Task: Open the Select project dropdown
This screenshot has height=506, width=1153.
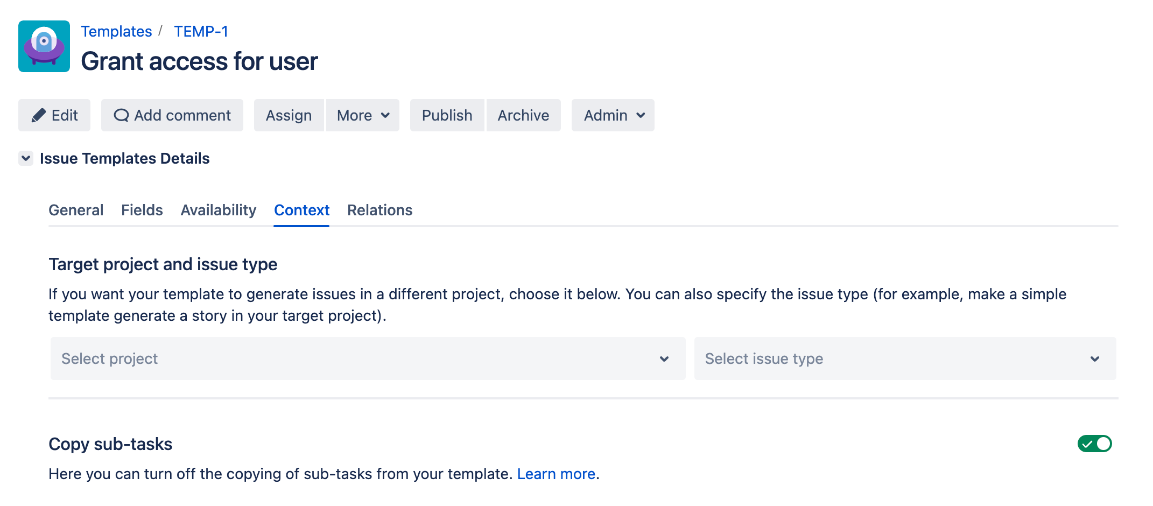Action: point(368,359)
